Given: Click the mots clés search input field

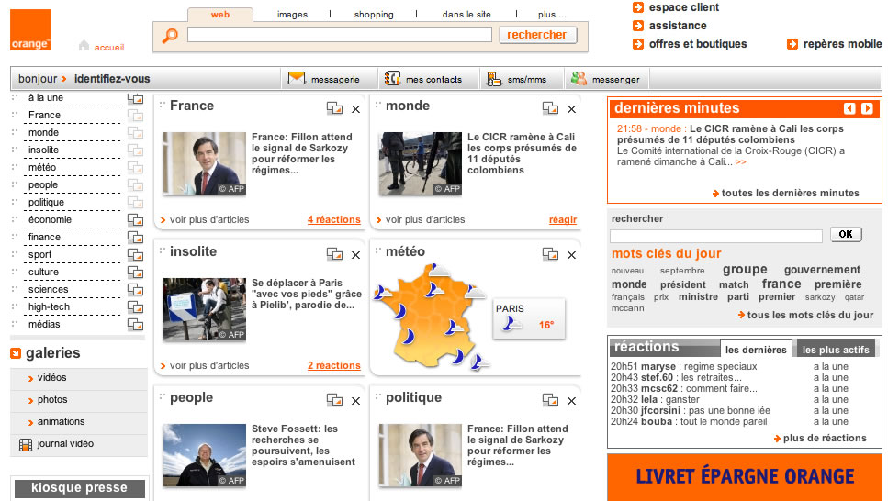Looking at the screenshot, I should coord(716,236).
